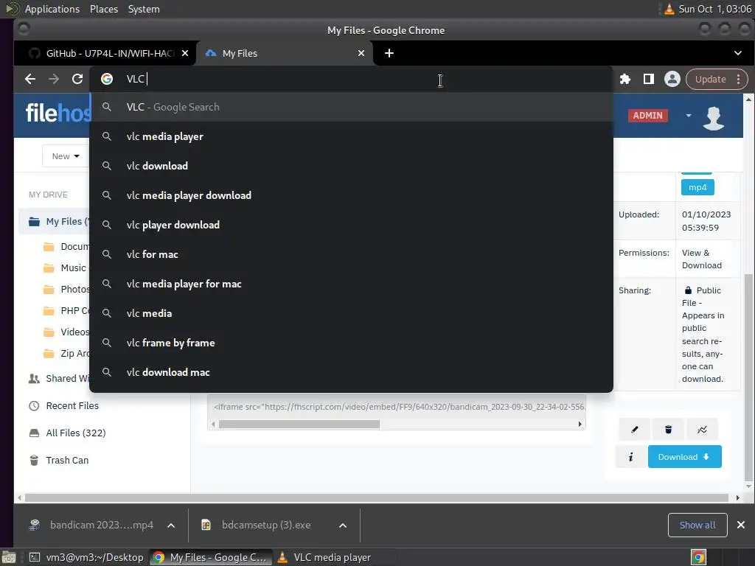Image resolution: width=755 pixels, height=566 pixels.
Task: Reload the current page
Action: [77, 79]
